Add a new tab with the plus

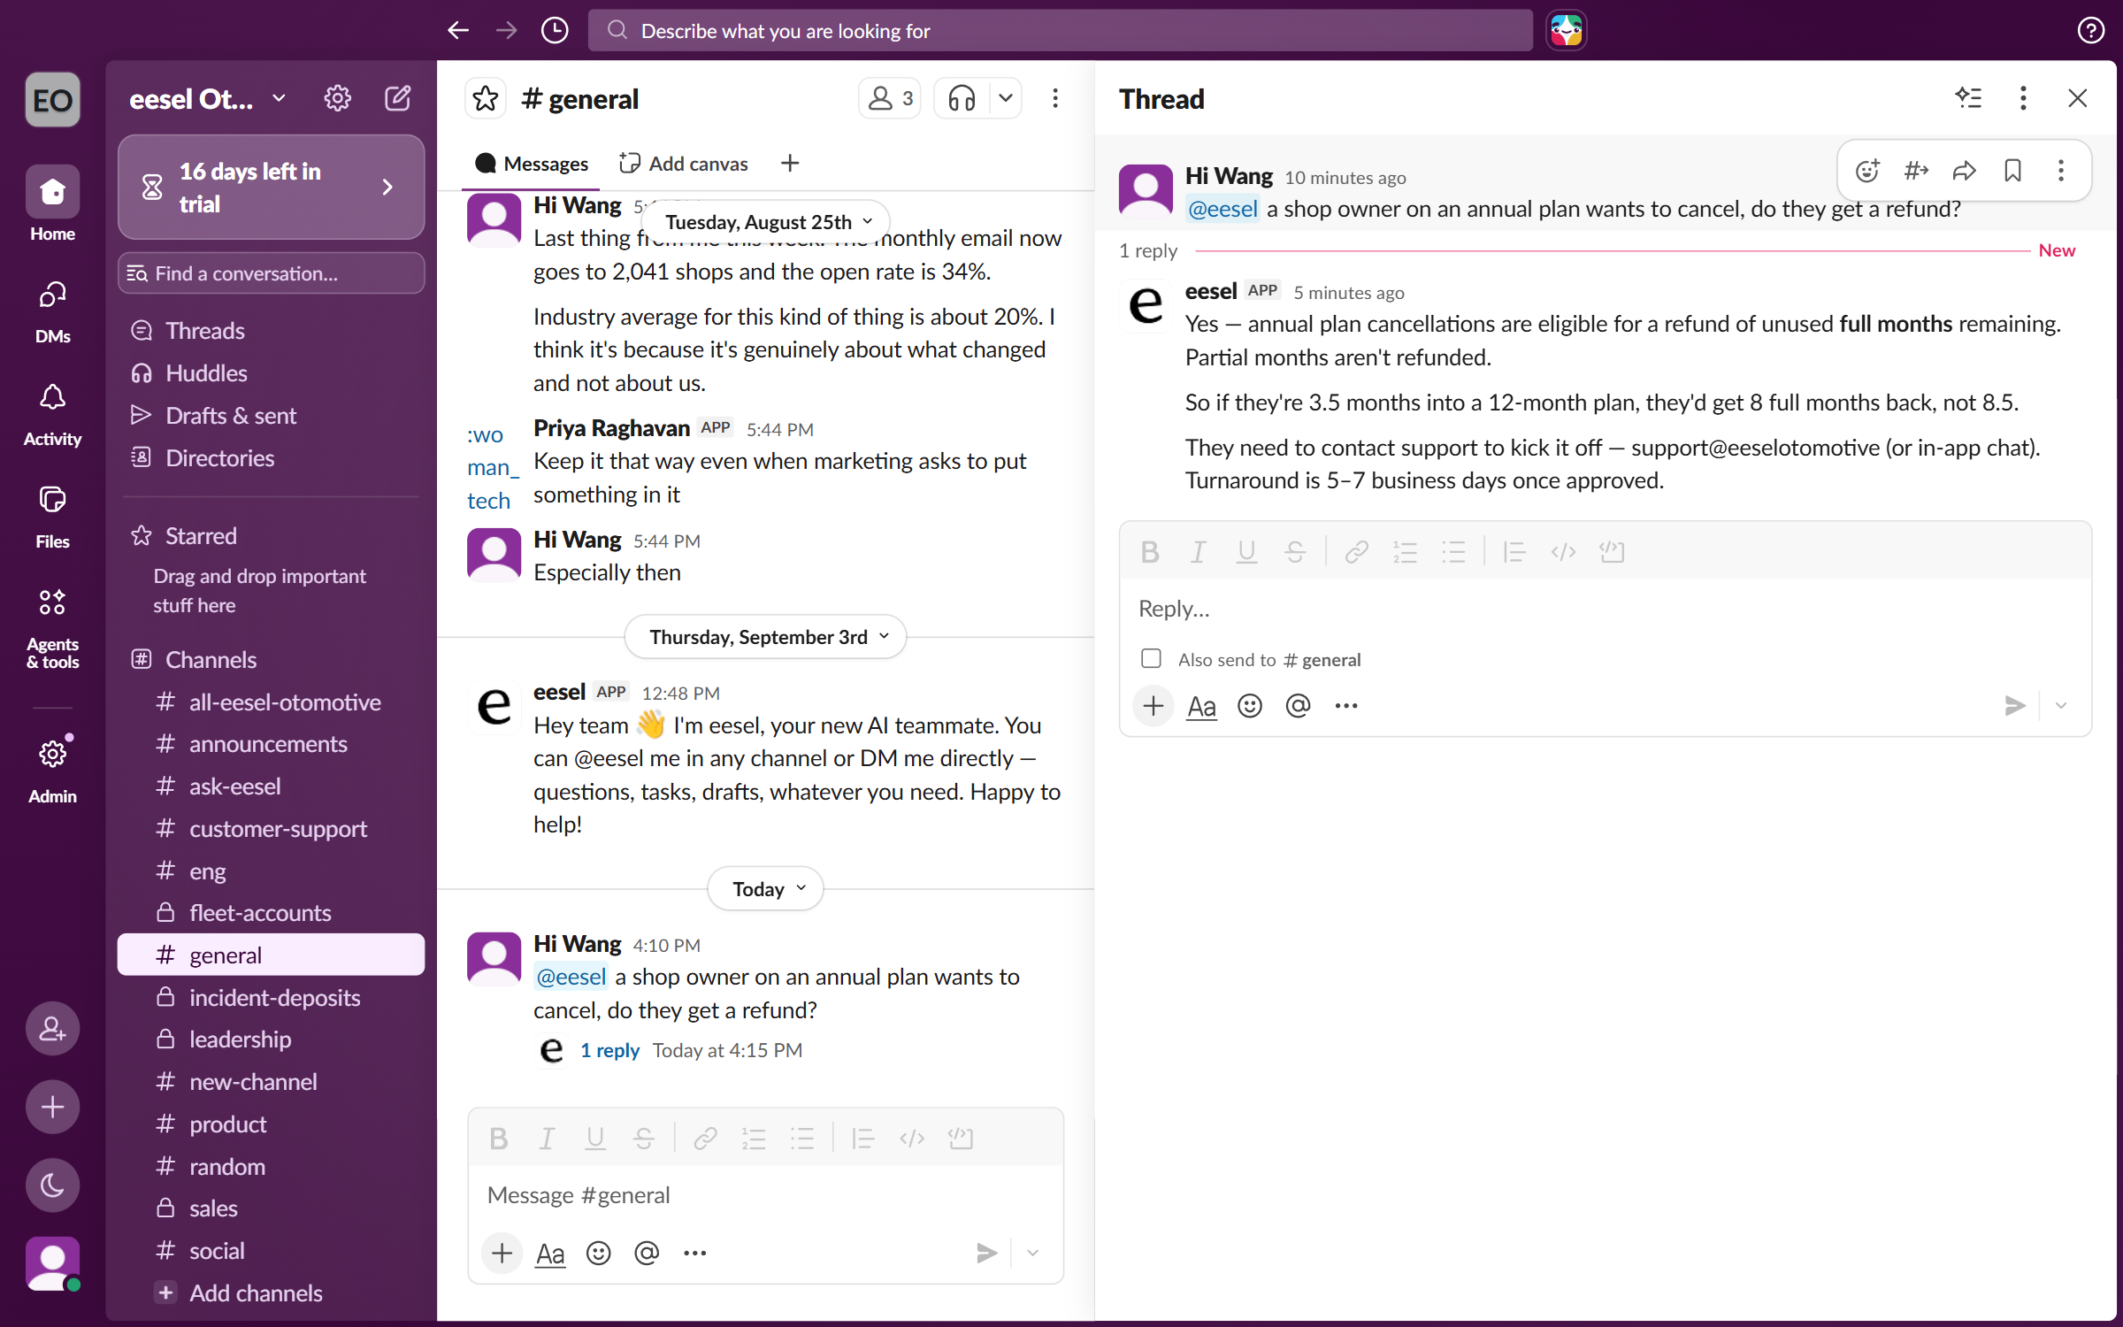(x=790, y=164)
